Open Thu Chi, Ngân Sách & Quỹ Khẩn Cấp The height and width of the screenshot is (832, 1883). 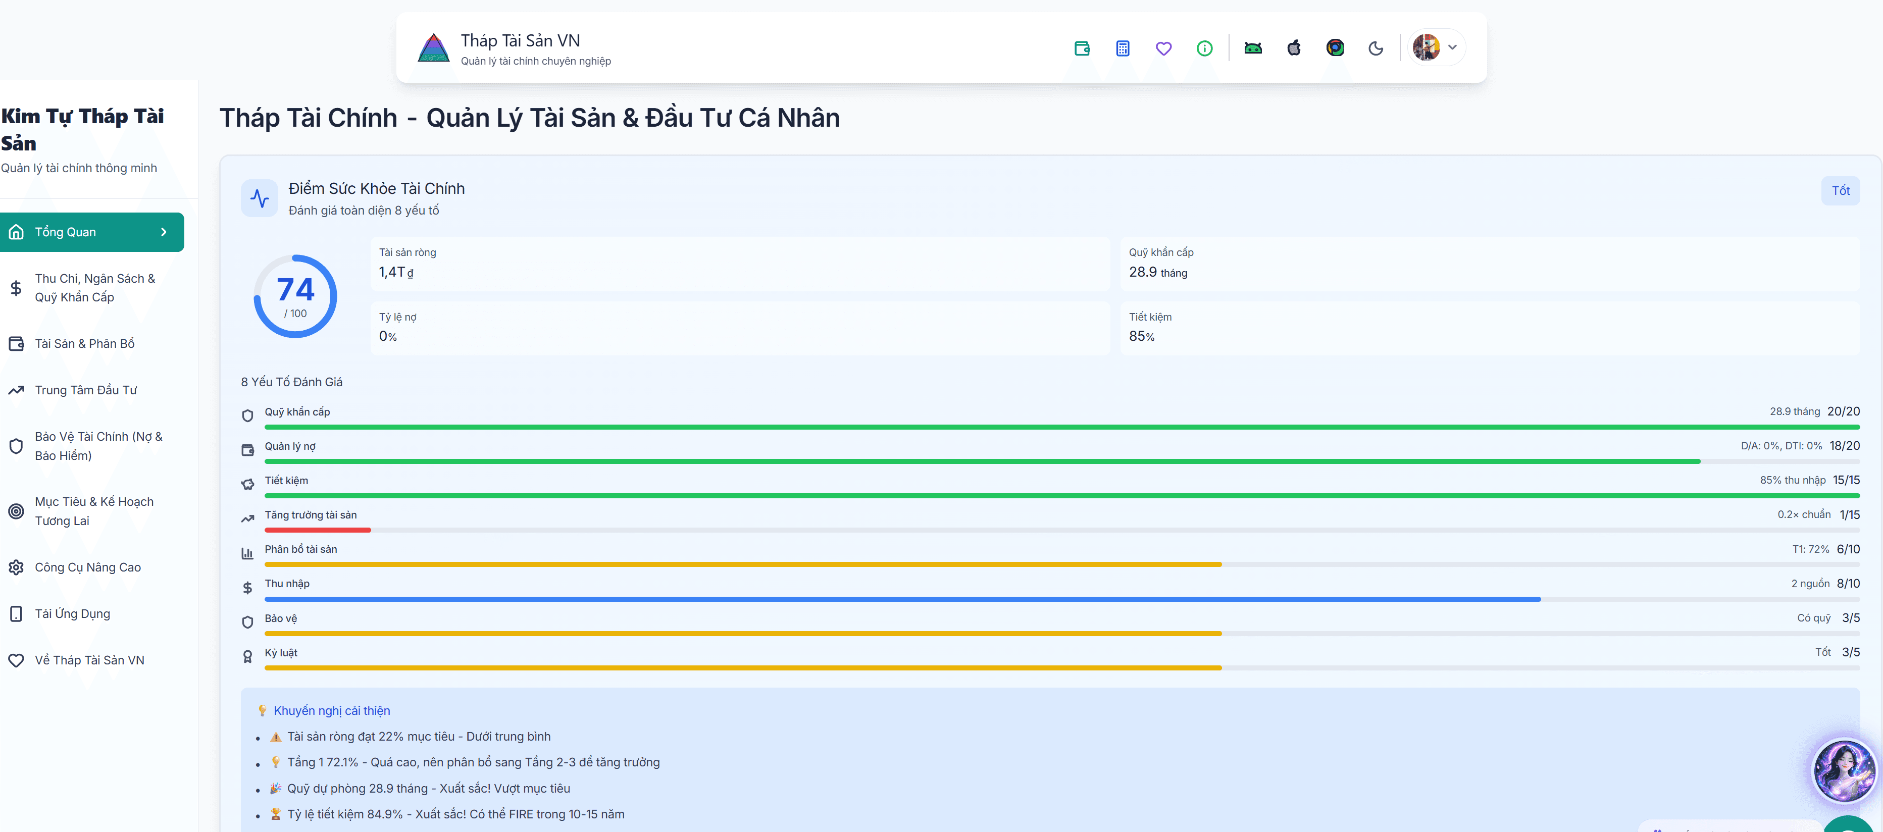click(x=94, y=287)
